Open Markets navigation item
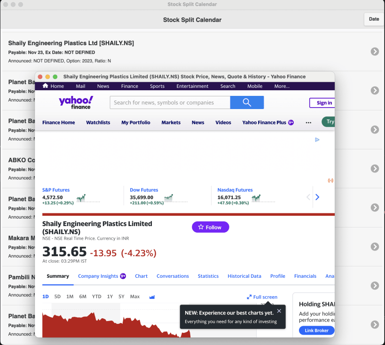Image resolution: width=385 pixels, height=345 pixels. coord(171,123)
